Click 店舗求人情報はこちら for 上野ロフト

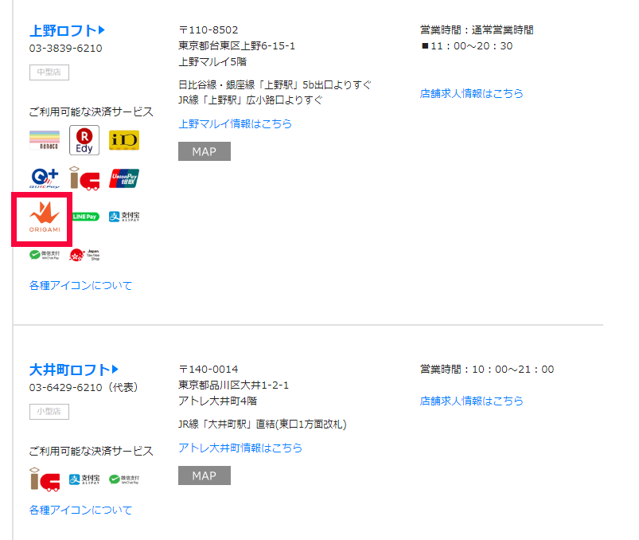(471, 93)
